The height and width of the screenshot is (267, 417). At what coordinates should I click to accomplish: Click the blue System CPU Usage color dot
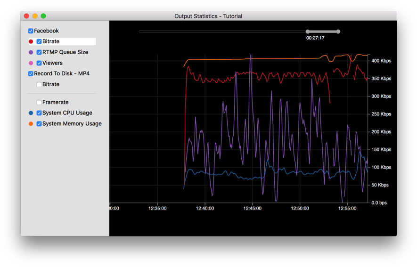click(x=31, y=113)
